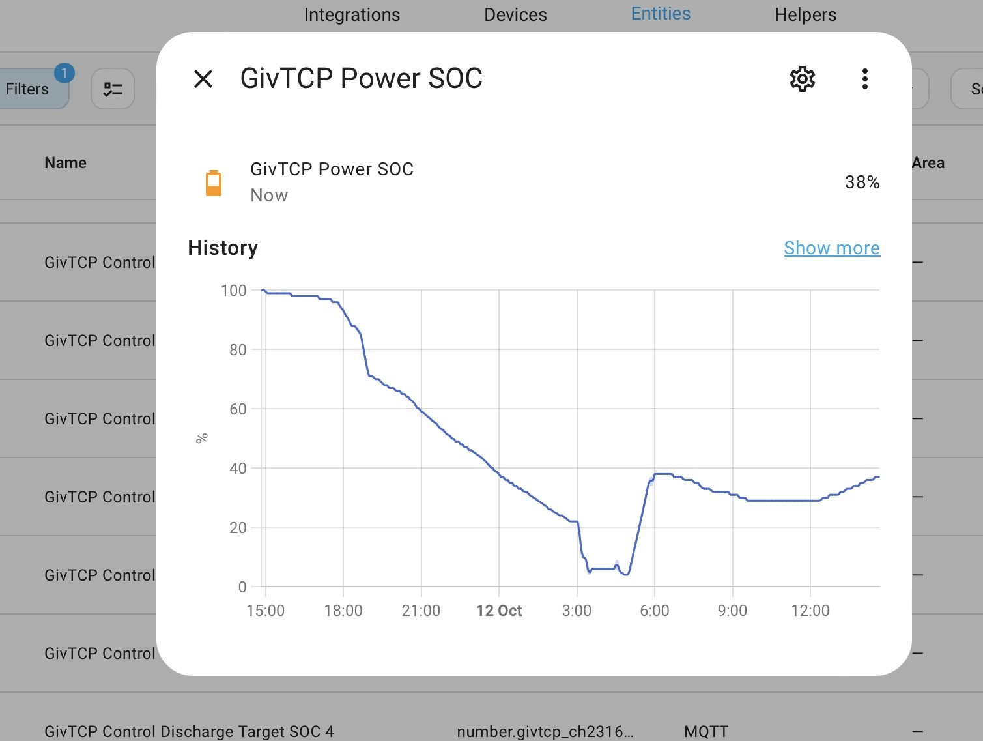This screenshot has width=983, height=741.
Task: Sort by the Area column header
Action: click(x=928, y=162)
